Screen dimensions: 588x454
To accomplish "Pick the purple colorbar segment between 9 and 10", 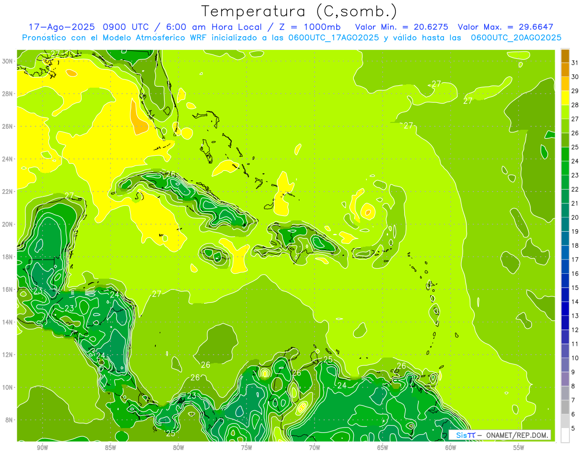I will point(565,365).
